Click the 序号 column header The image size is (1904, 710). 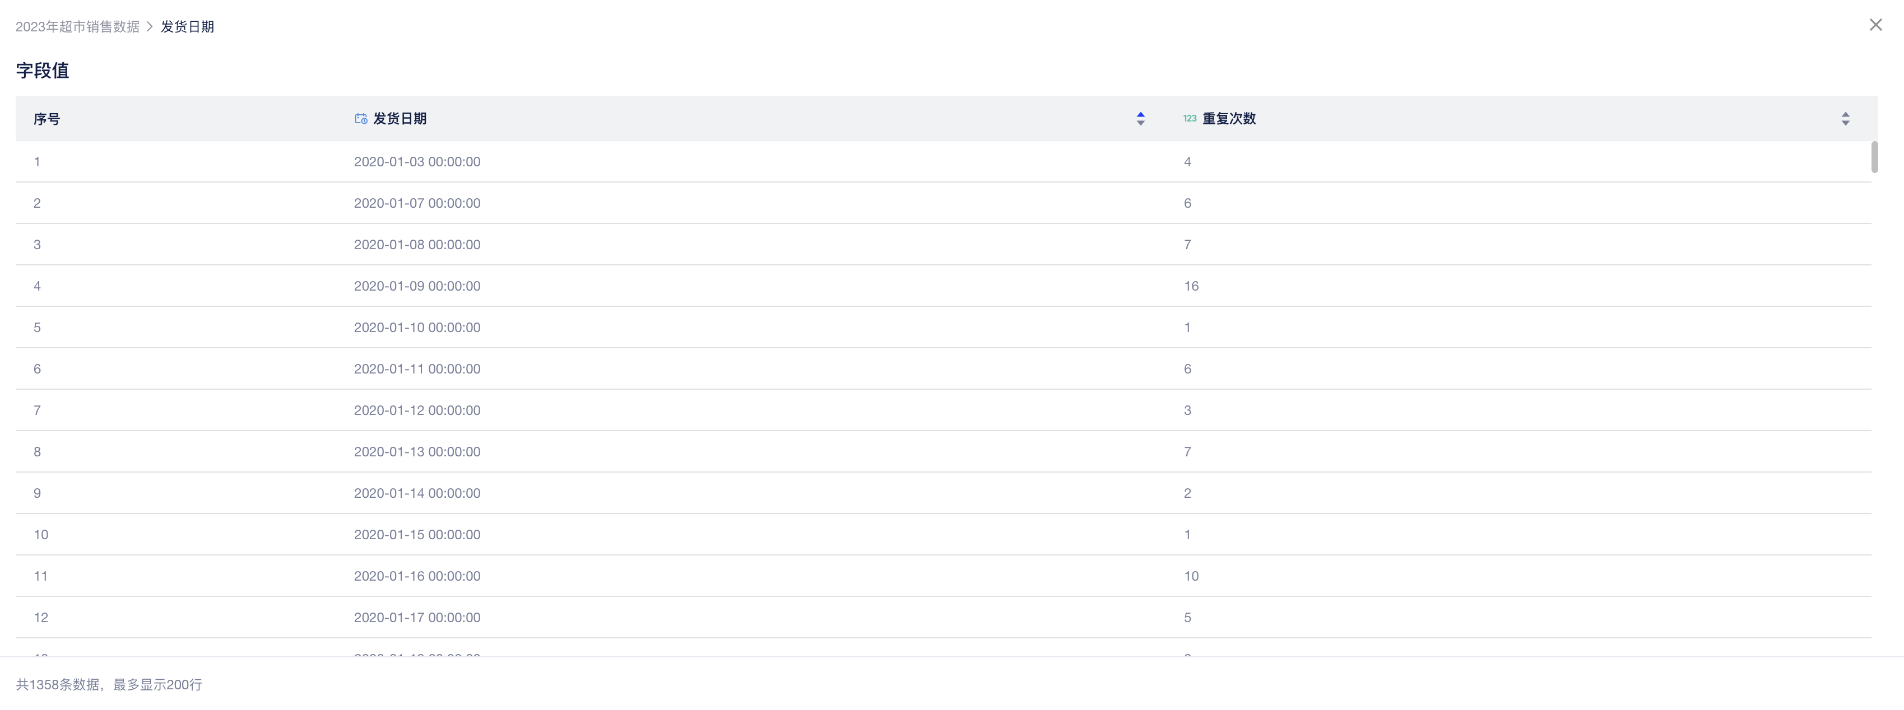pos(47,119)
